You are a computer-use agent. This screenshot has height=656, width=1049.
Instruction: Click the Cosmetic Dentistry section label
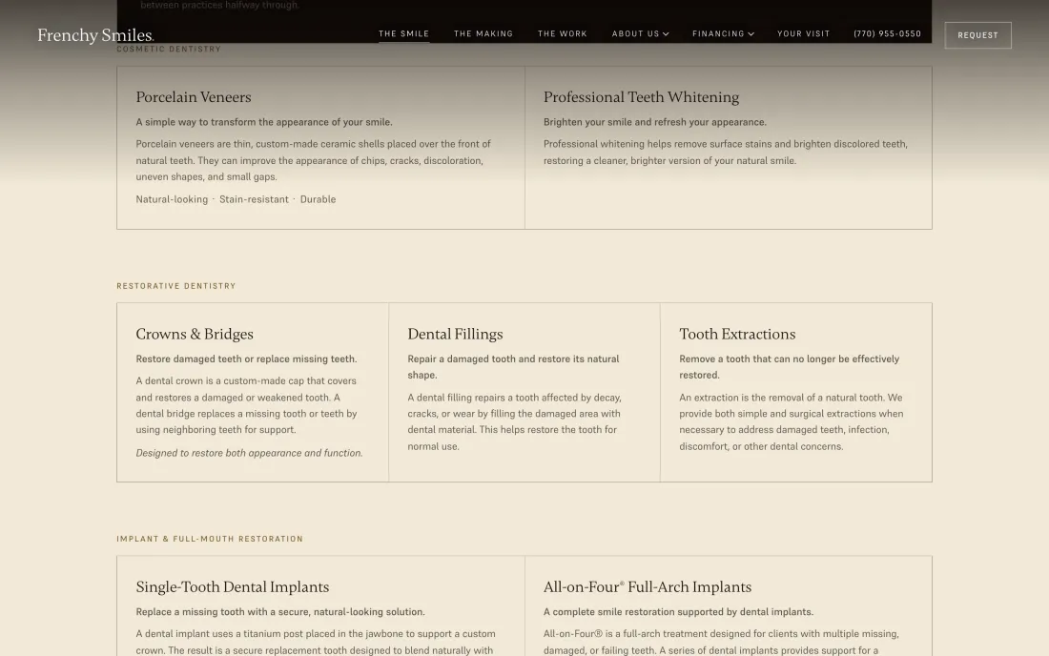coord(169,49)
